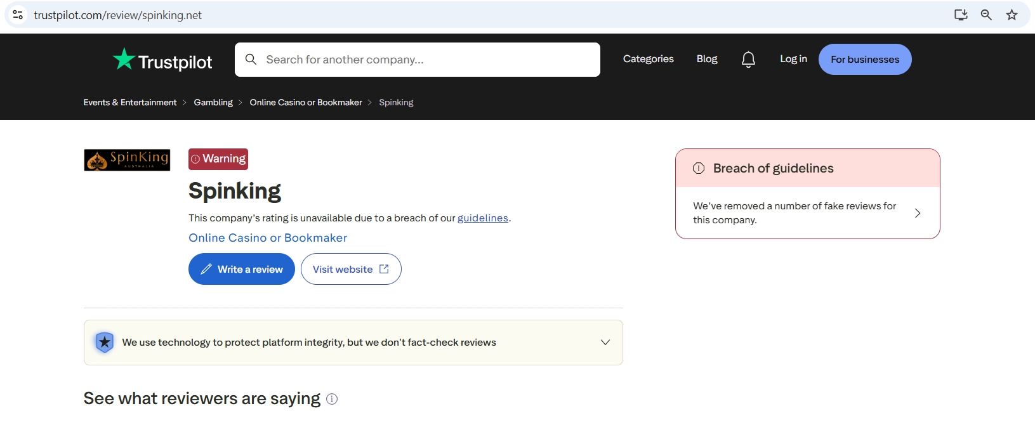The image size is (1035, 425).
Task: Click the For businesses button
Action: point(865,60)
